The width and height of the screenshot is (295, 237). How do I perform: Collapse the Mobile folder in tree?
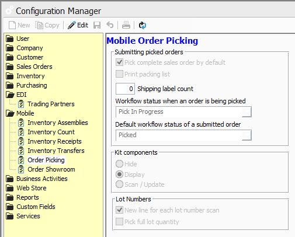[10, 113]
